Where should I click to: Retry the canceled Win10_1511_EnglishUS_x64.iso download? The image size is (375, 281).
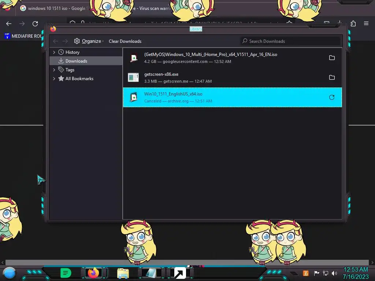[332, 97]
